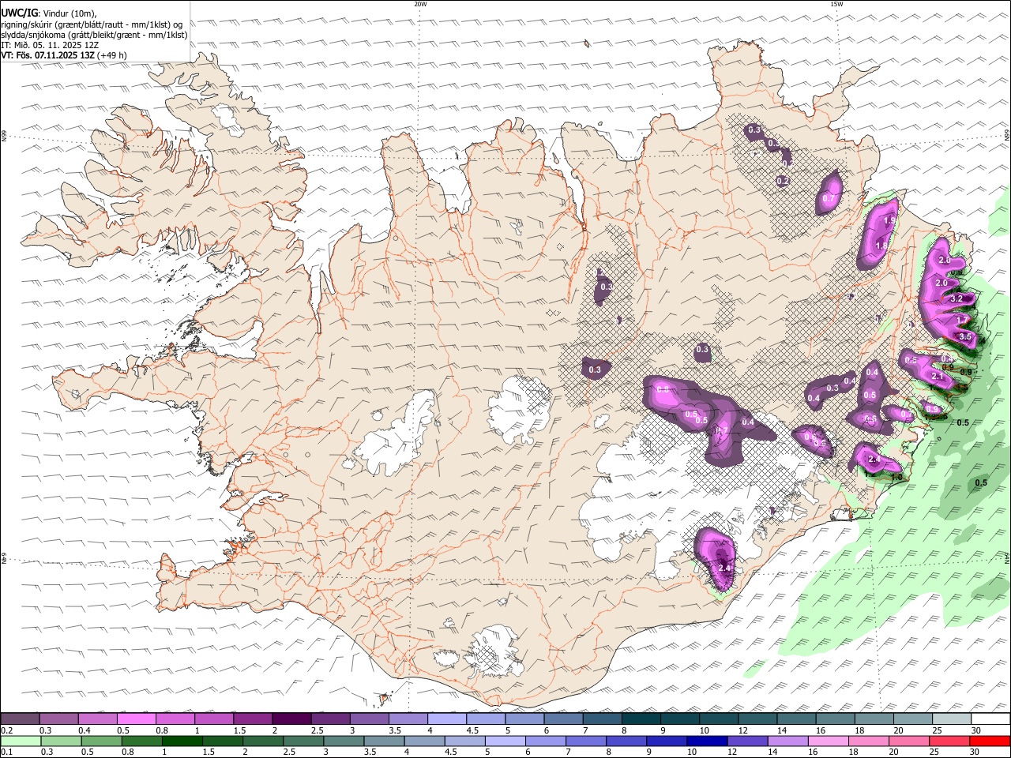
Task: Pick the darkest green 1 rain legend swatch
Action: (x=182, y=741)
